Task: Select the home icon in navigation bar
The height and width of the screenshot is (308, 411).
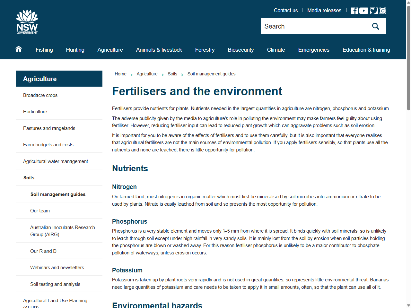Action: tap(18, 49)
